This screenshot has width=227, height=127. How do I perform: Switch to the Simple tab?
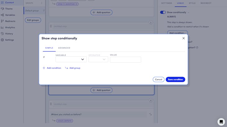tap(49, 48)
